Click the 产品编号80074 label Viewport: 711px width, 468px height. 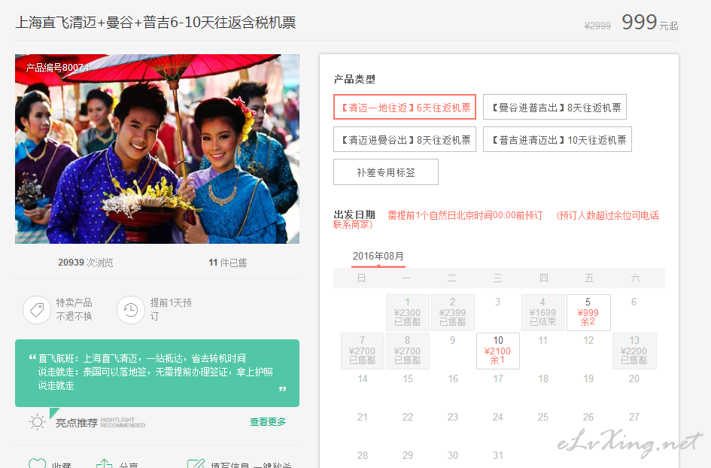57,68
